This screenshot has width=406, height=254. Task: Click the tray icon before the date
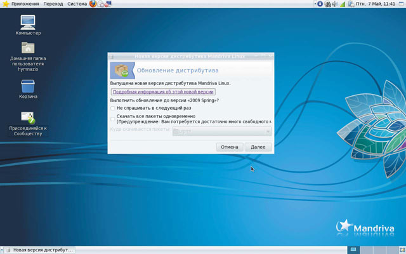[x=351, y=4]
